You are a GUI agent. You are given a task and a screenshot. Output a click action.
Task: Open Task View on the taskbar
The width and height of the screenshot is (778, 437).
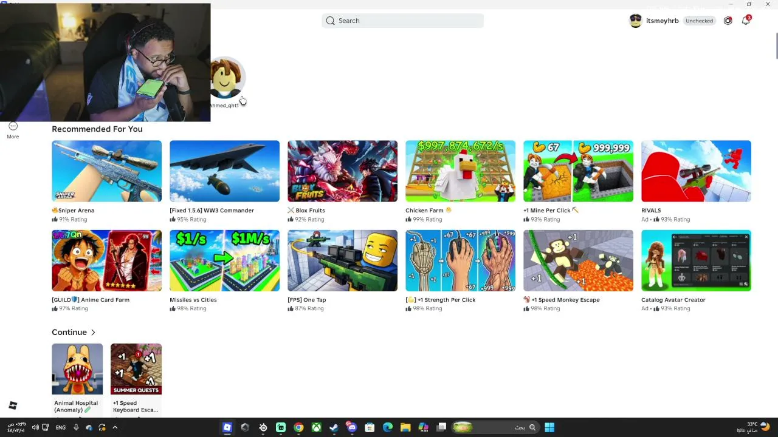point(442,427)
